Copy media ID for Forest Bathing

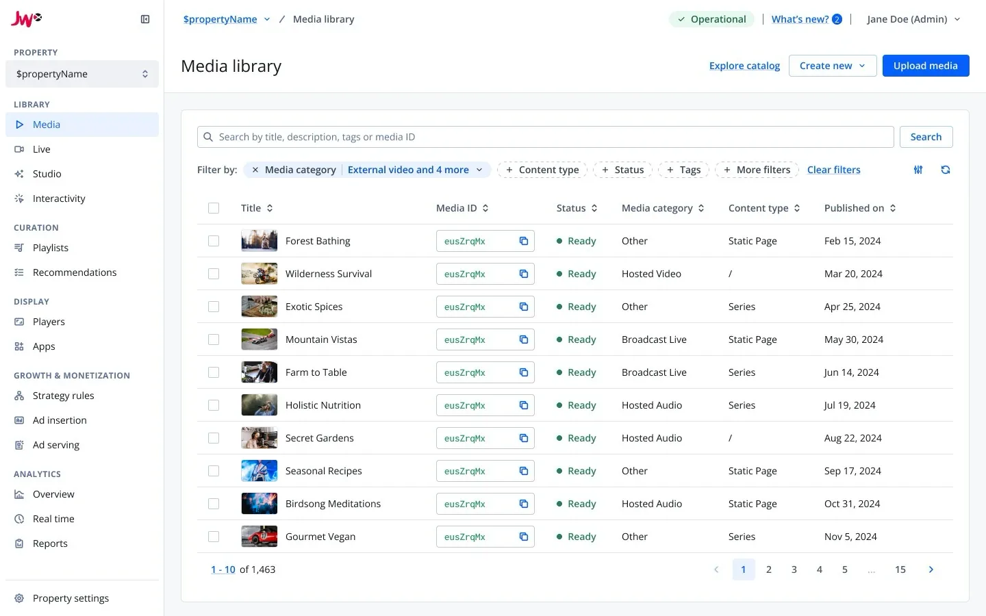click(524, 241)
